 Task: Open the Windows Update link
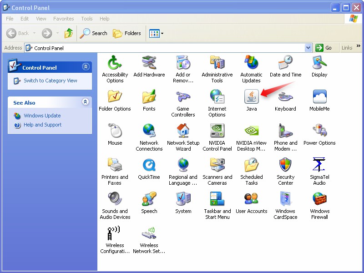pyautogui.click(x=42, y=116)
